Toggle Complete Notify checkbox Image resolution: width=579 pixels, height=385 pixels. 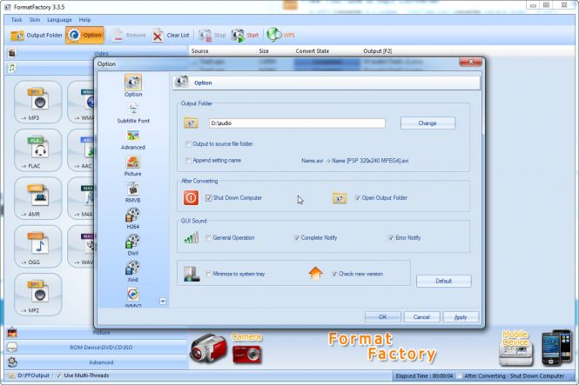[297, 238]
